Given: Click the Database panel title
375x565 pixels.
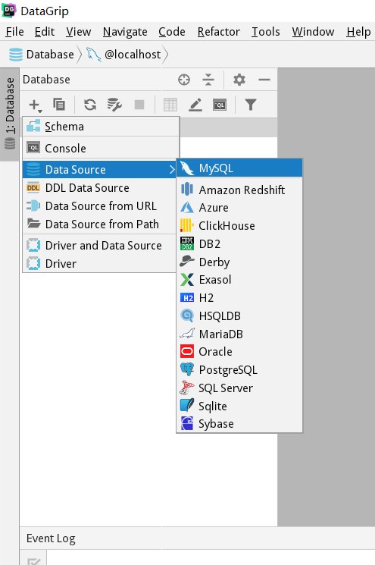Looking at the screenshot, I should [x=46, y=80].
